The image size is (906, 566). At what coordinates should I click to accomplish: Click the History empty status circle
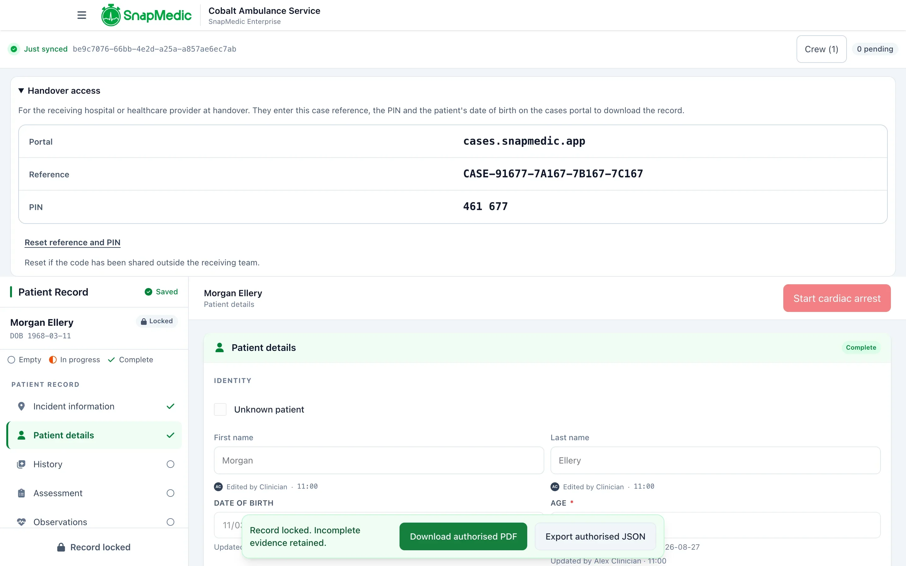pyautogui.click(x=170, y=464)
